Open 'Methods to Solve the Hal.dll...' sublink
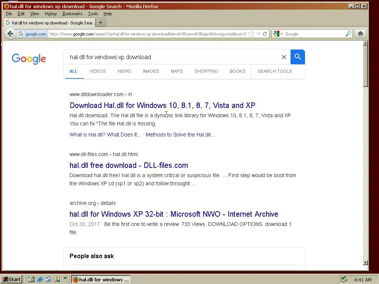This screenshot has width=379, height=284. (x=180, y=135)
